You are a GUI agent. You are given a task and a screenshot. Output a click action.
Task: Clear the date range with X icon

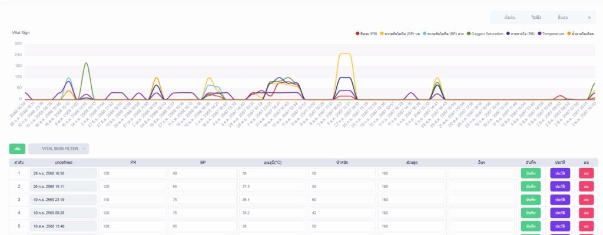[589, 18]
